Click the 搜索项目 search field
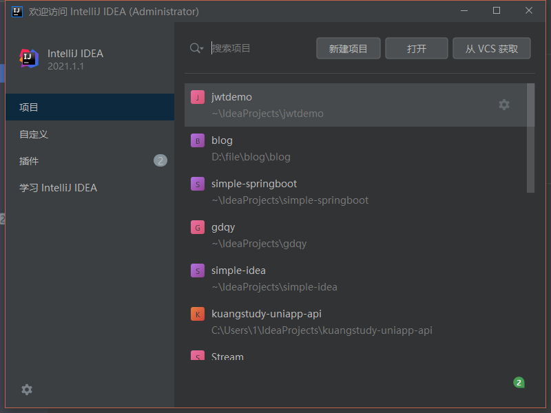Screen dimensions: 551x413 tap(258, 48)
